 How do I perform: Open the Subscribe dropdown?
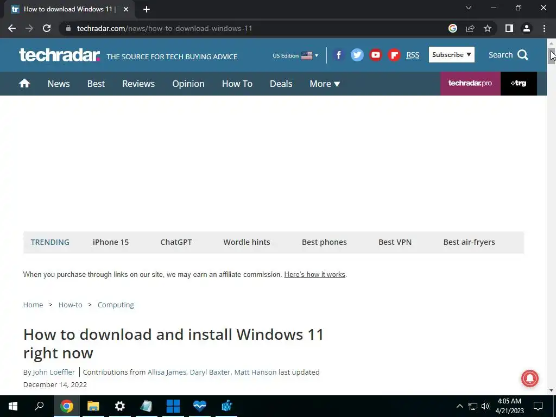pos(451,55)
